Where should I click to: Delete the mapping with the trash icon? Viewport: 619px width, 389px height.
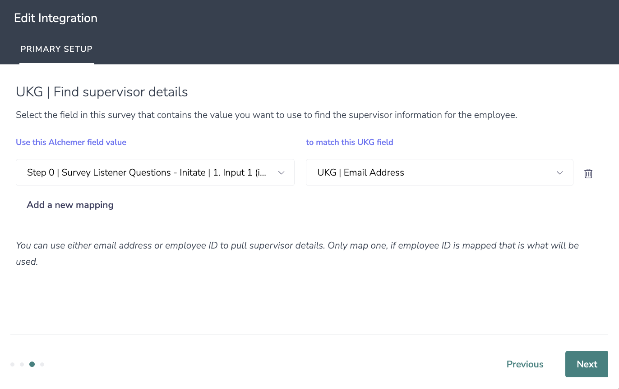pyautogui.click(x=588, y=173)
